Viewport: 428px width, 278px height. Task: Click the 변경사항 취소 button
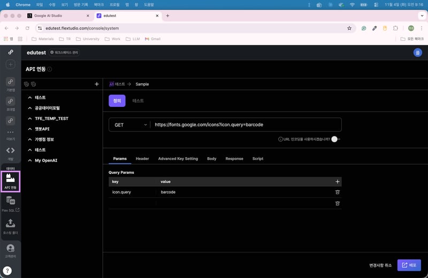pyautogui.click(x=380, y=265)
